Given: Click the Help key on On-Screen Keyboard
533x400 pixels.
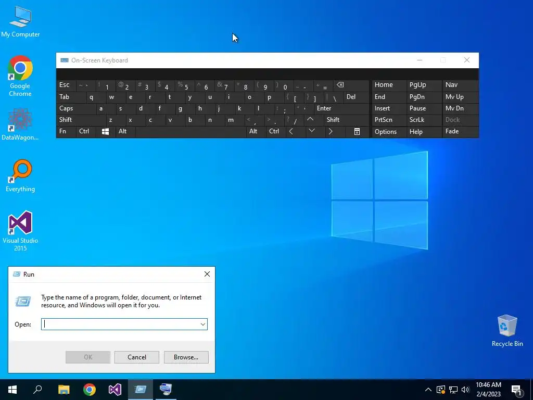Looking at the screenshot, I should pyautogui.click(x=424, y=132).
